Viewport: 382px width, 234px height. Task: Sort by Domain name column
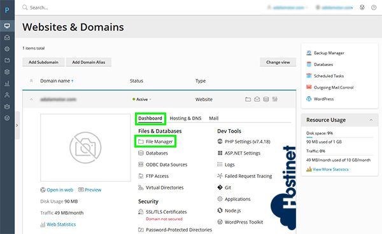tap(57, 81)
